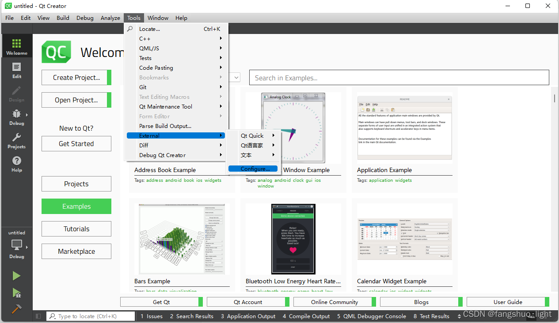Click Open Project... button
The height and width of the screenshot is (323, 559).
point(76,100)
